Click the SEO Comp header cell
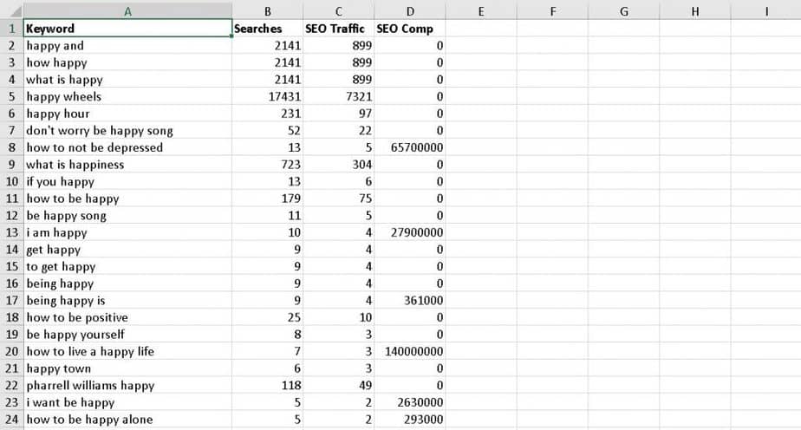 [x=410, y=29]
